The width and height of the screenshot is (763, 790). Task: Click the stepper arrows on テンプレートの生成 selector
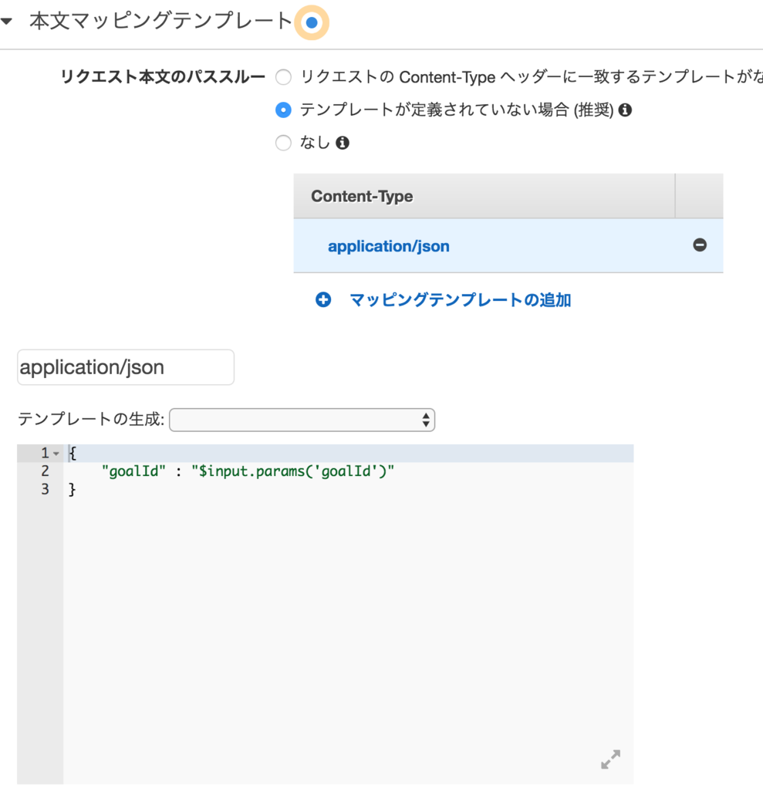425,420
